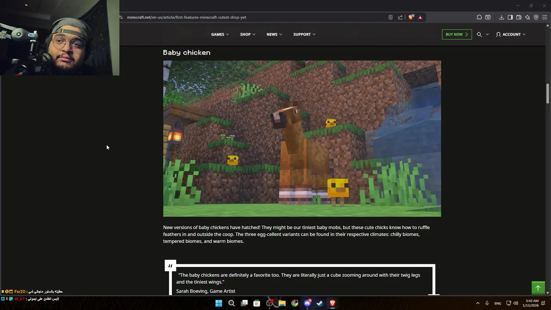
Task: Click the site settings icon beside the URL
Action: tap(121, 17)
